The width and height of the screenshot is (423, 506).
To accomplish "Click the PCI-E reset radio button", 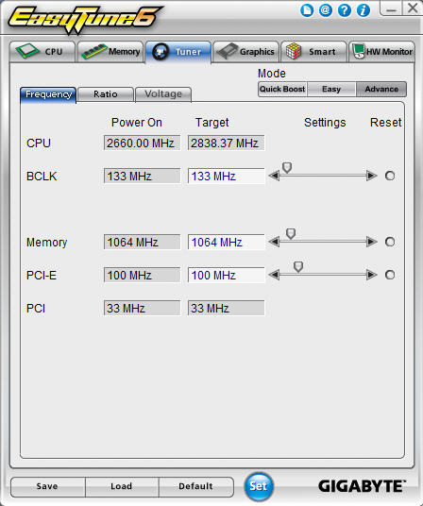I will point(390,275).
